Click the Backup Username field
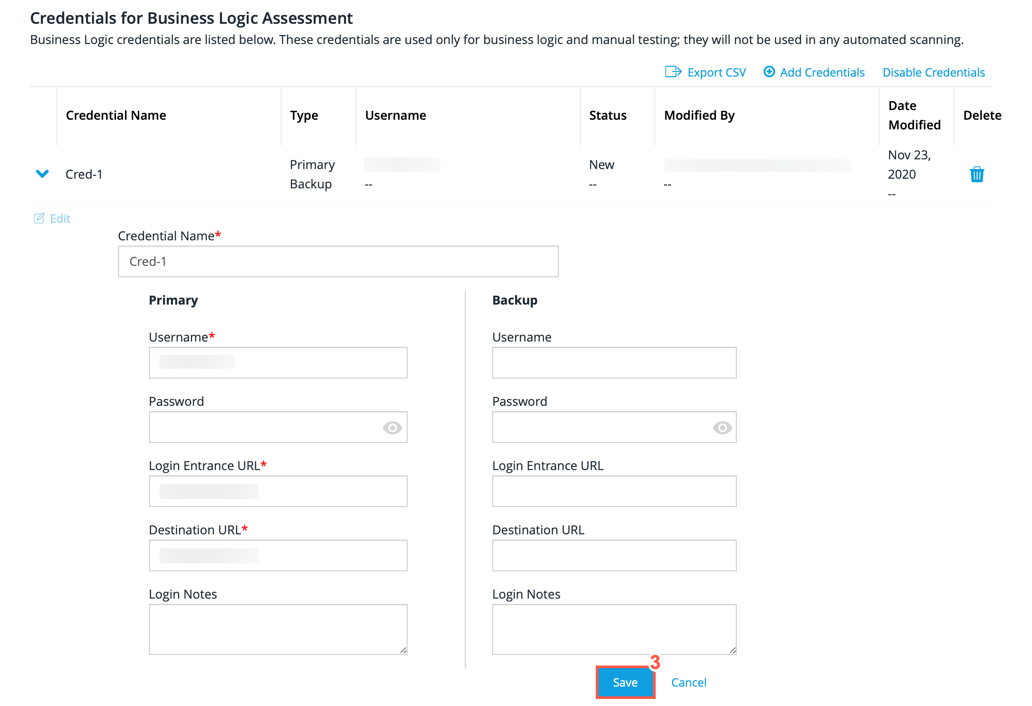1032x706 pixels. [x=614, y=363]
